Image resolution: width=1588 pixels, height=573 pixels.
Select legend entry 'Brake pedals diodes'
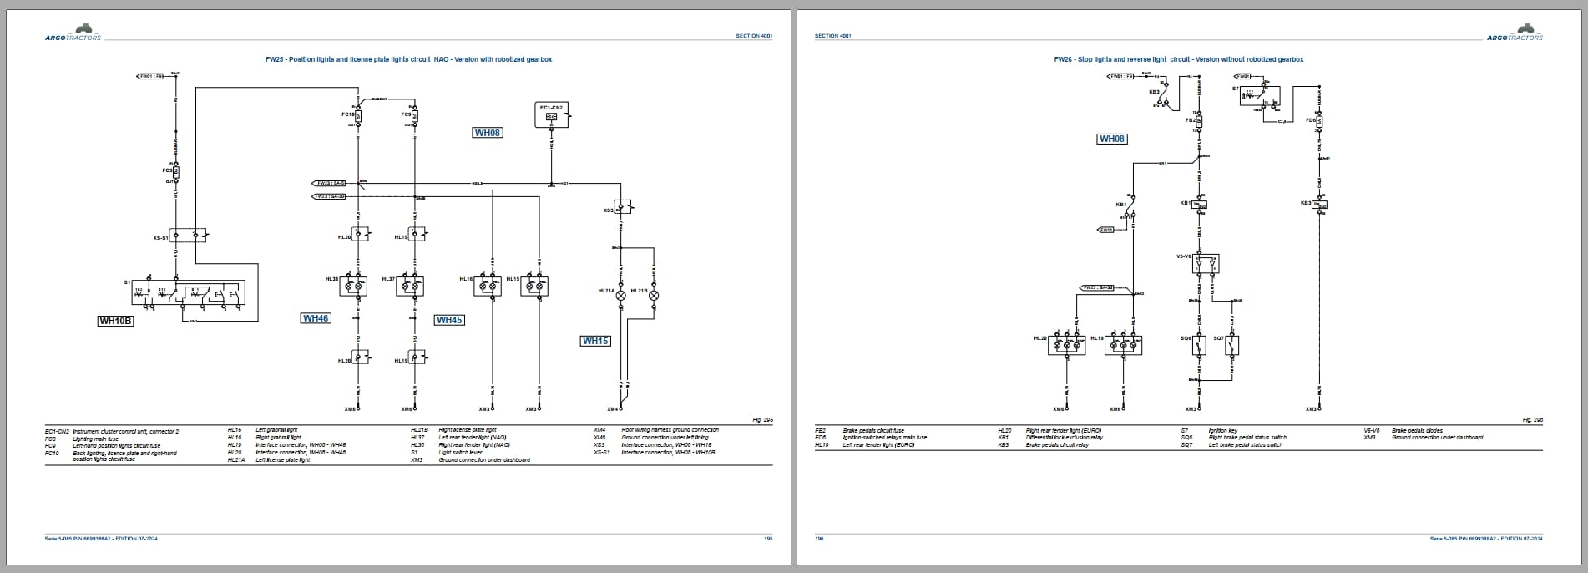pyautogui.click(x=1417, y=431)
